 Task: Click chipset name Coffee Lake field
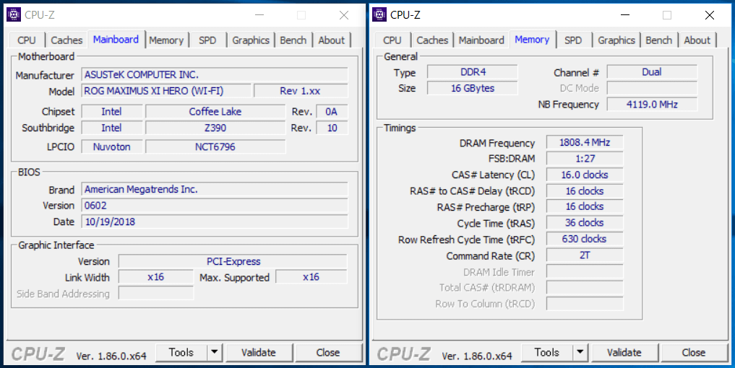pyautogui.click(x=215, y=111)
